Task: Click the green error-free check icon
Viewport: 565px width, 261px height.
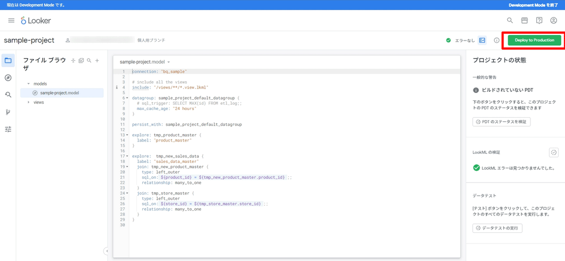Action: tap(449, 40)
